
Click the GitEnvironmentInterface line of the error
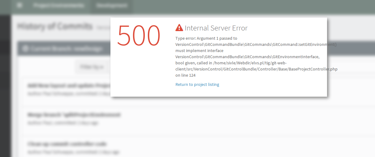pyautogui.click(x=247, y=57)
